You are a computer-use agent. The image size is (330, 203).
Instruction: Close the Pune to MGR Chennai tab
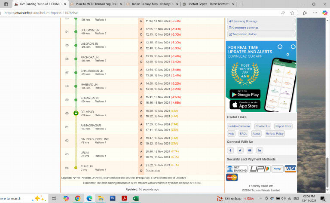pyautogui.click(x=121, y=4)
